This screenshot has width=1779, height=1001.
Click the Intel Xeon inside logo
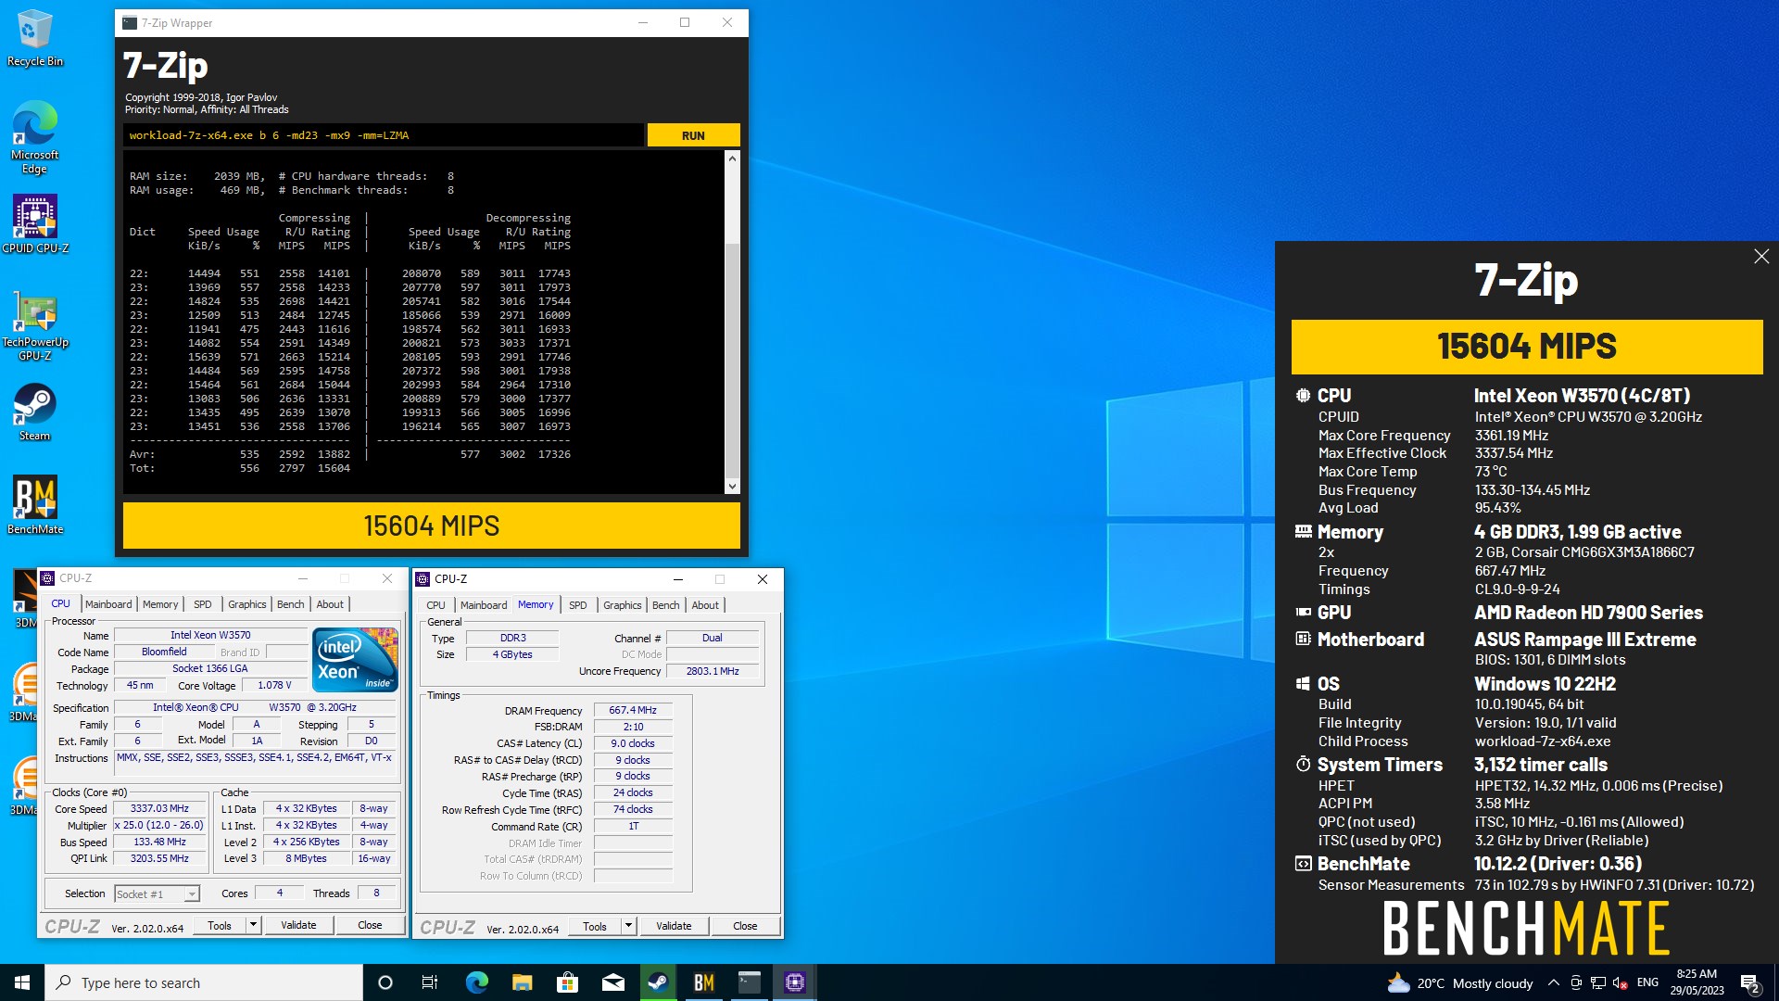355,659
